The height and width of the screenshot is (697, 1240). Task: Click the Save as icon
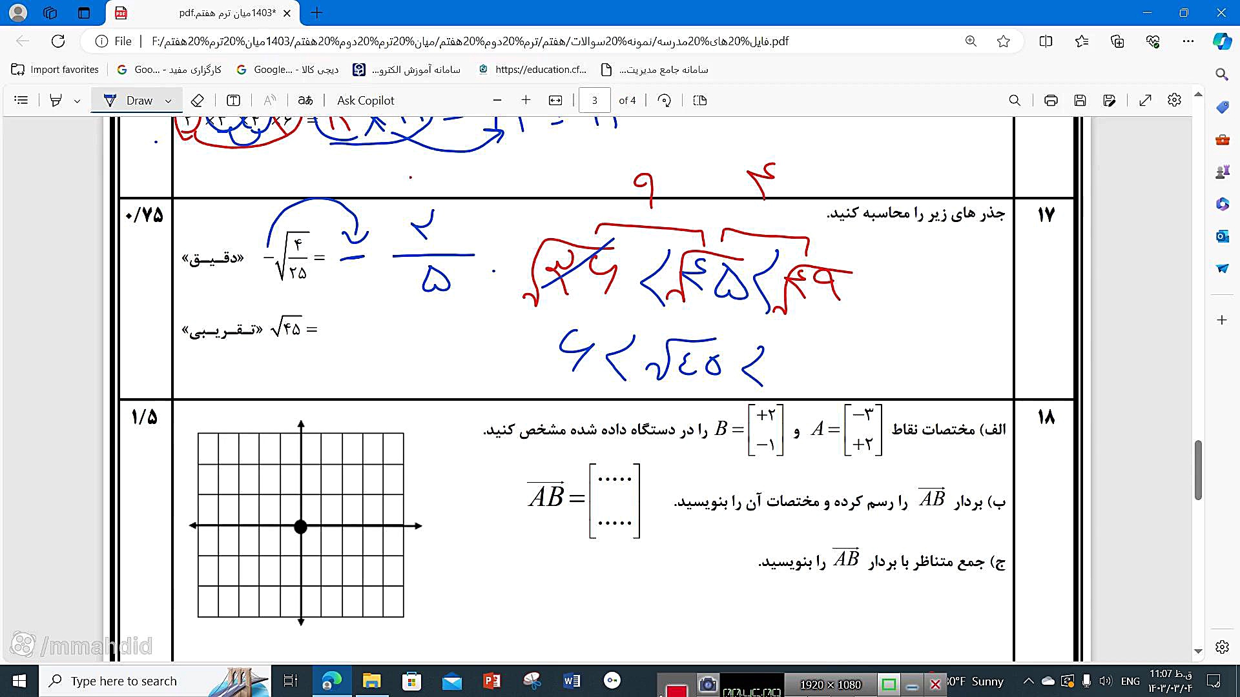pyautogui.click(x=1110, y=100)
